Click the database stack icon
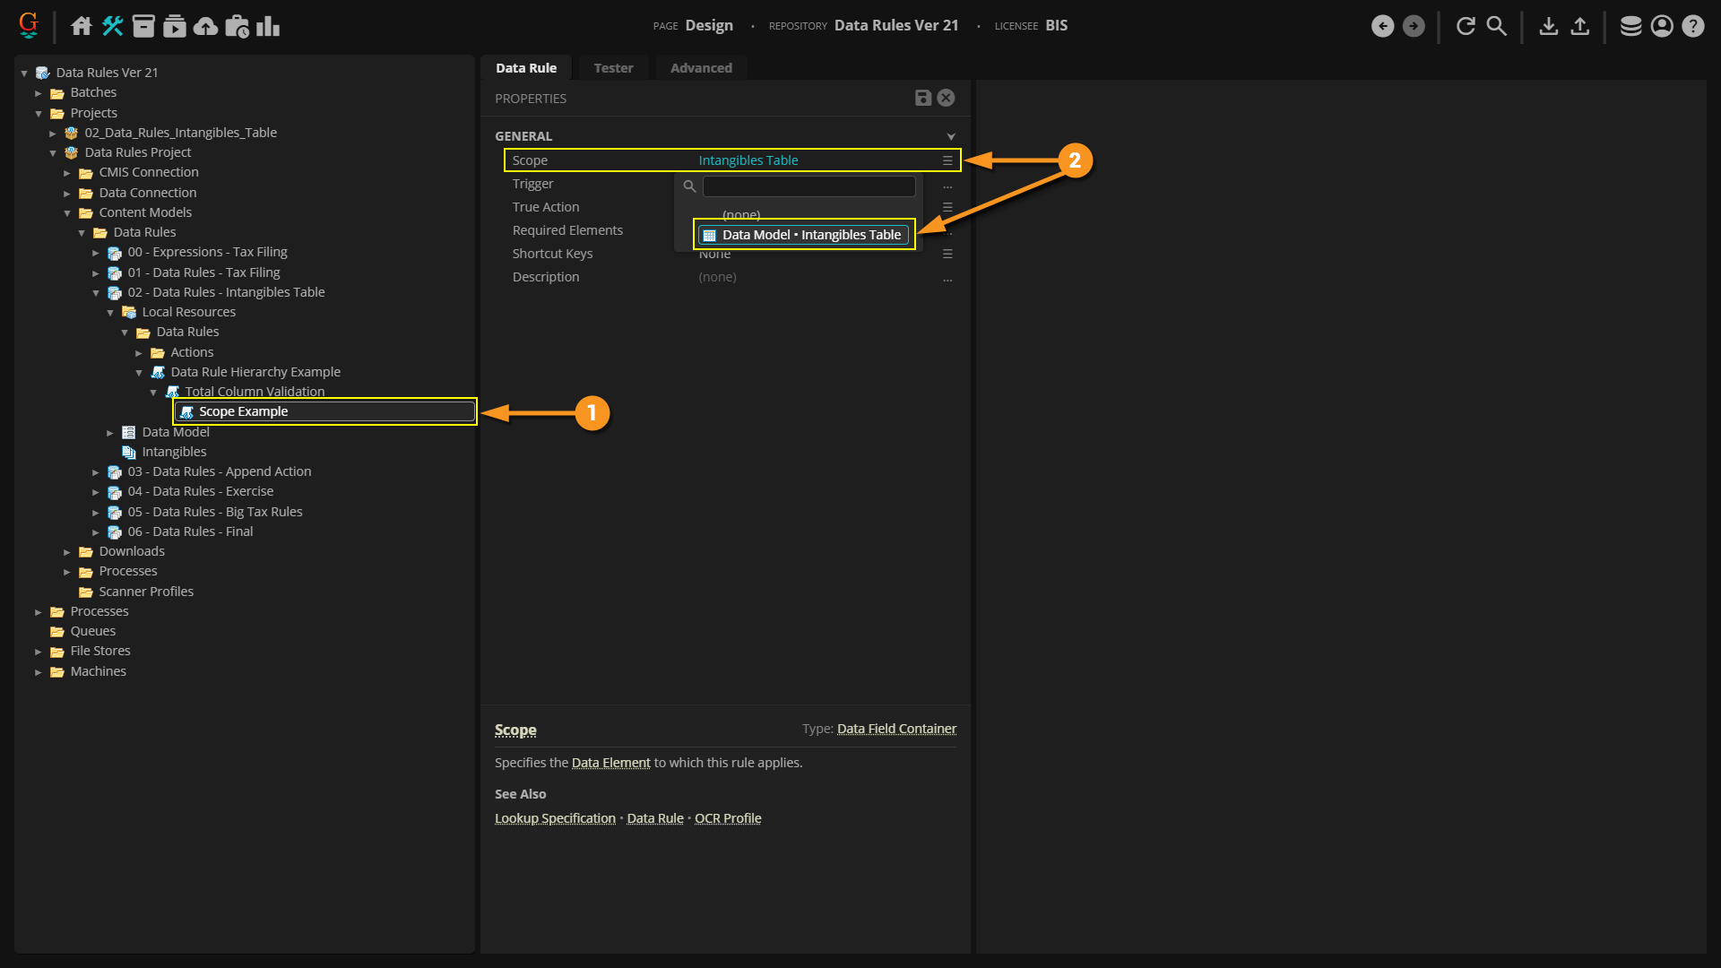The image size is (1721, 968). [1630, 26]
